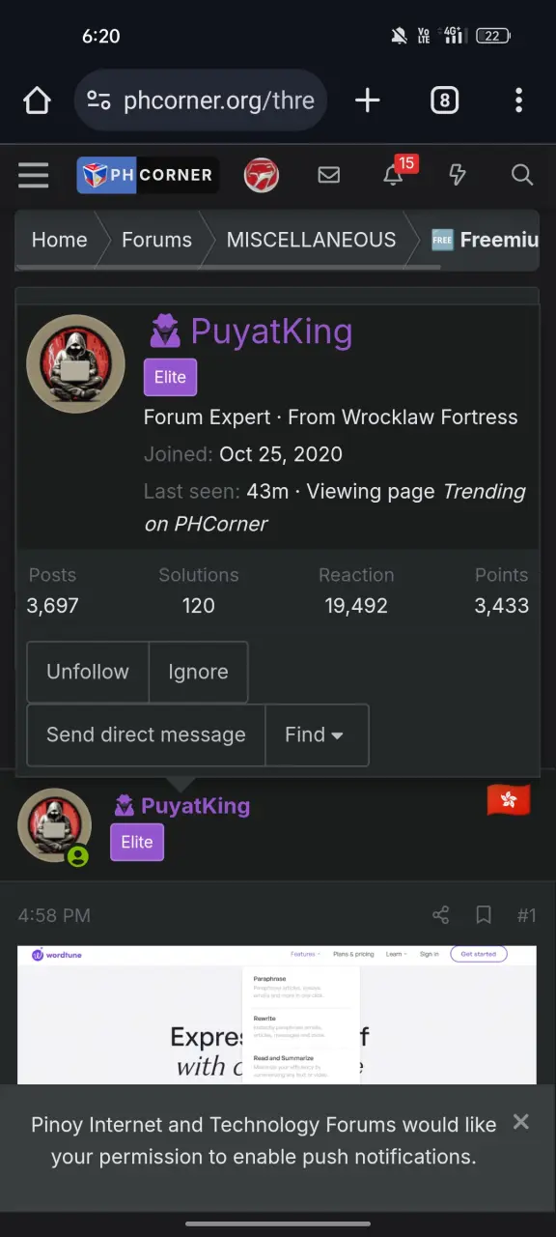Tap the lightning bolt What's New icon
This screenshot has width=556, height=1237.
point(458,175)
